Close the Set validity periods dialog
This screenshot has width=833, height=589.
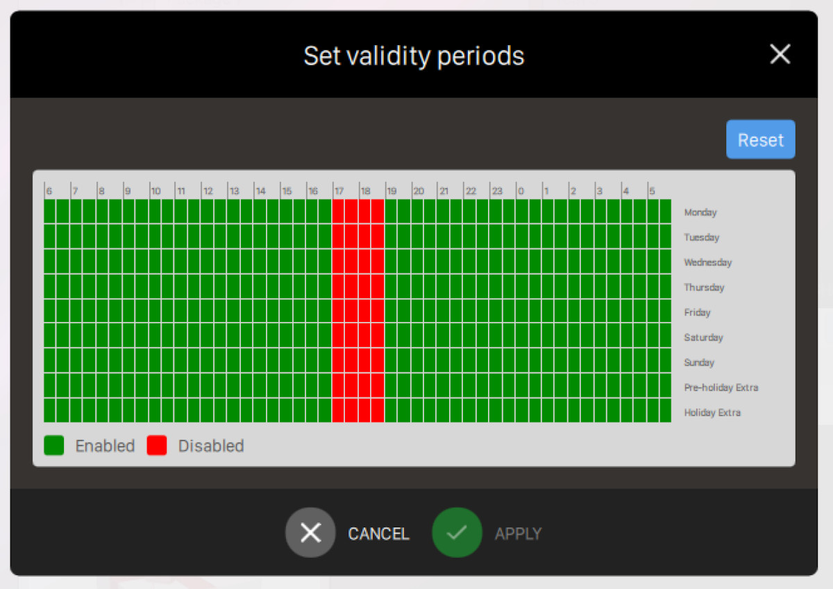780,54
